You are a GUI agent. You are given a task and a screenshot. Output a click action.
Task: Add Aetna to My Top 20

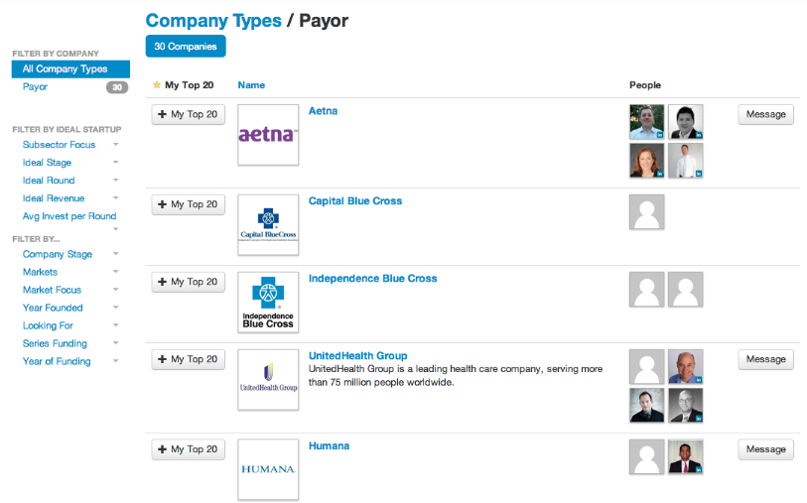tap(189, 115)
